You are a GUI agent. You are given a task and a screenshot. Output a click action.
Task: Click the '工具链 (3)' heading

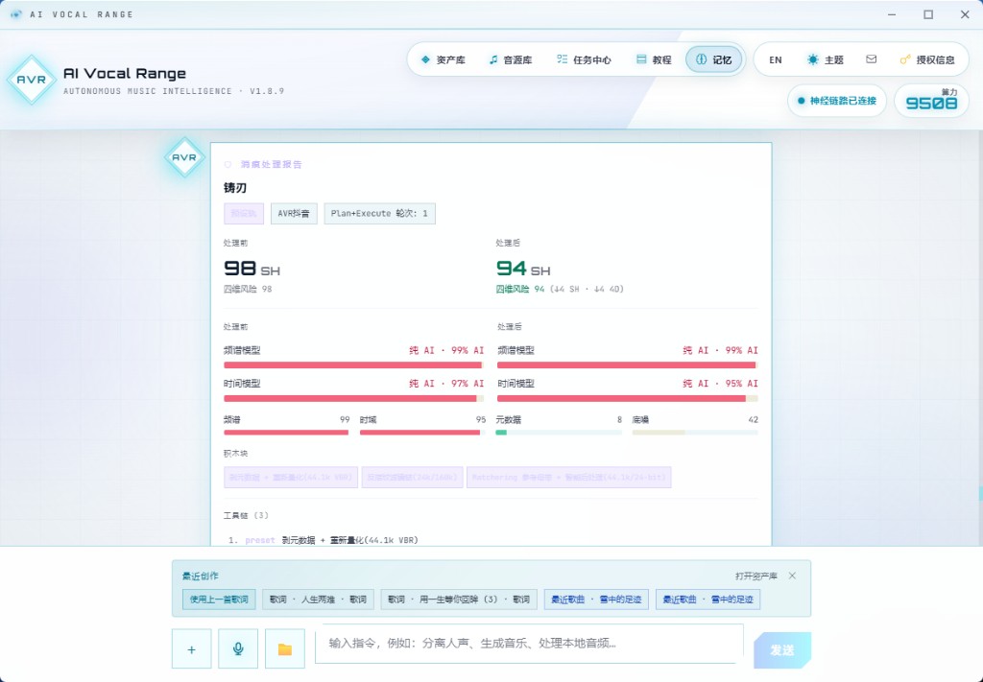tap(246, 515)
